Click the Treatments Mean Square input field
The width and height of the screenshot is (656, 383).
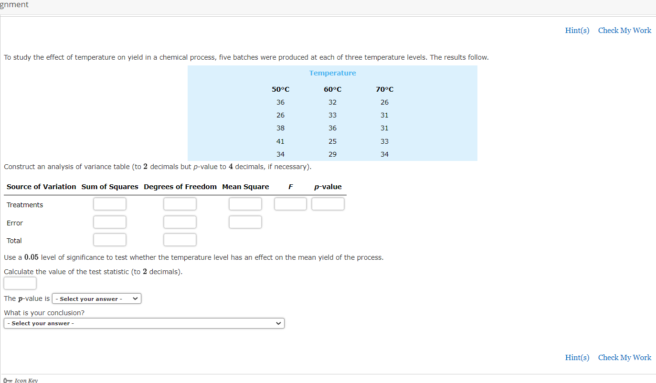pos(245,203)
